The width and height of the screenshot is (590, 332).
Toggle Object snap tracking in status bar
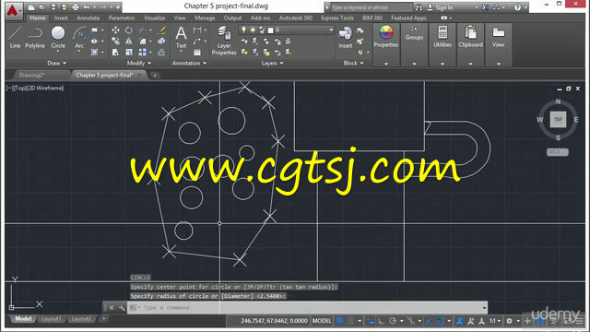pyautogui.click(x=429, y=321)
